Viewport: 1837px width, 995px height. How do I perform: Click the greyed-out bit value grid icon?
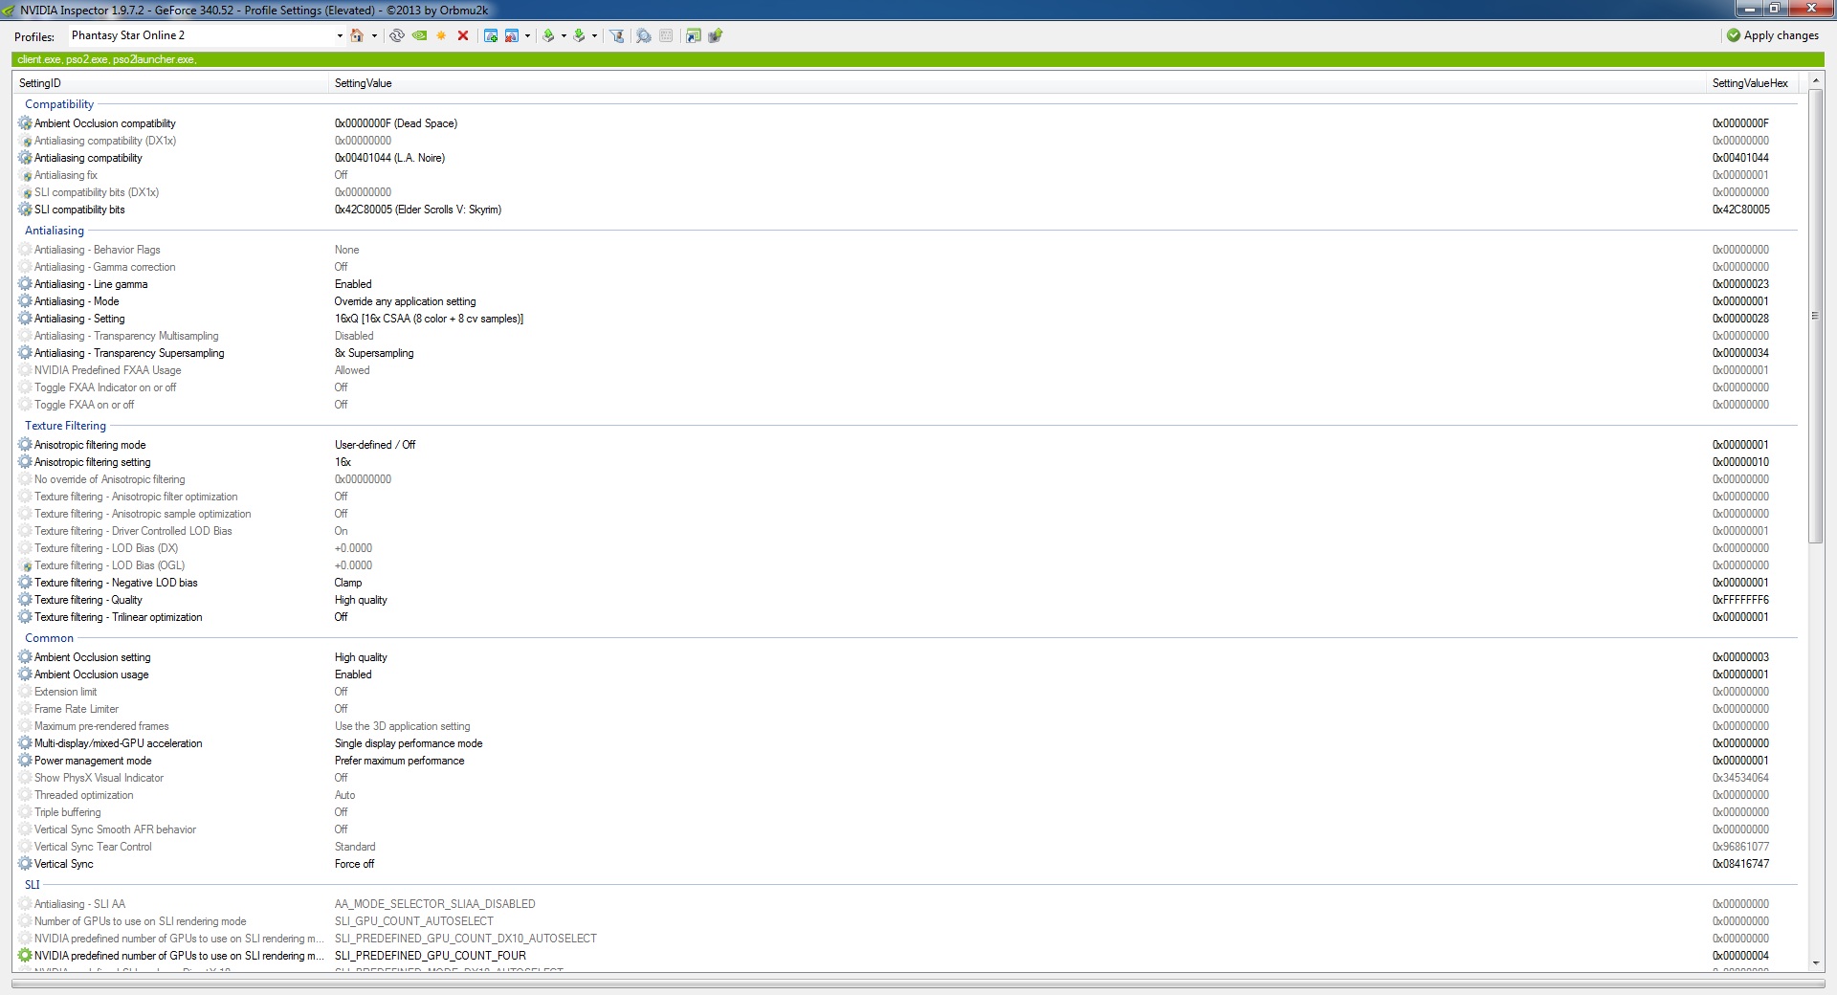(x=666, y=35)
